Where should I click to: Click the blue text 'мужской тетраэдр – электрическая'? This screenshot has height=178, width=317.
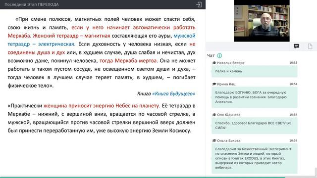pyautogui.click(x=102, y=40)
